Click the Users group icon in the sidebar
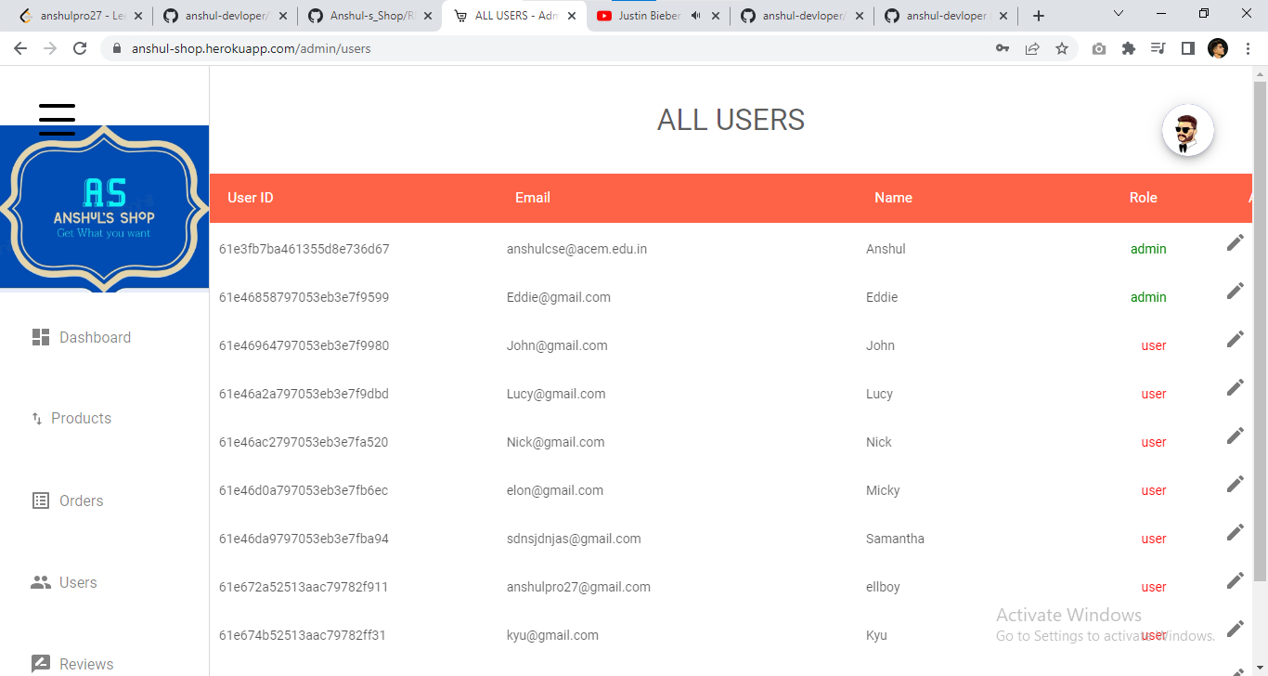Viewport: 1268px width, 676px height. point(40,582)
